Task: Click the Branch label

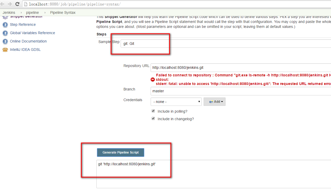Action: (x=129, y=89)
